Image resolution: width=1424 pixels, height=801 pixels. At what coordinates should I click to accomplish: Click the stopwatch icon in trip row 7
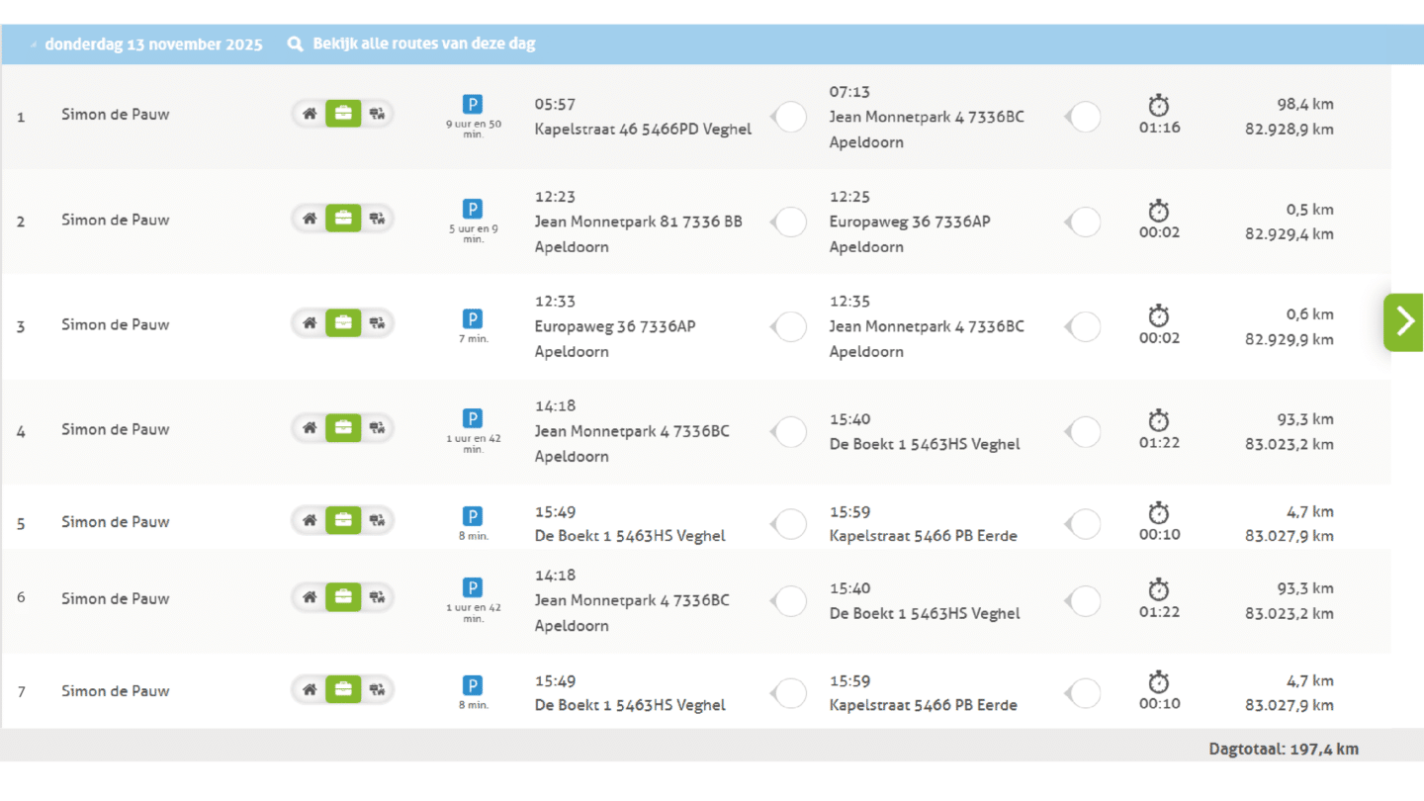click(x=1158, y=682)
